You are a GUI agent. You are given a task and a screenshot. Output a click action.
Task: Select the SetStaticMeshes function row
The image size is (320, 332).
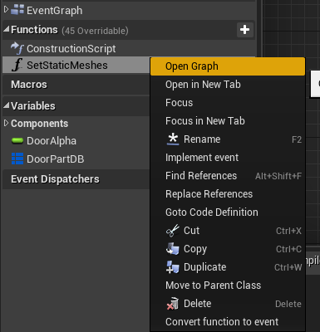[x=76, y=66]
